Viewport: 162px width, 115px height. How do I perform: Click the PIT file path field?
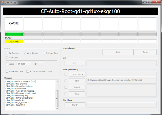[121, 63]
